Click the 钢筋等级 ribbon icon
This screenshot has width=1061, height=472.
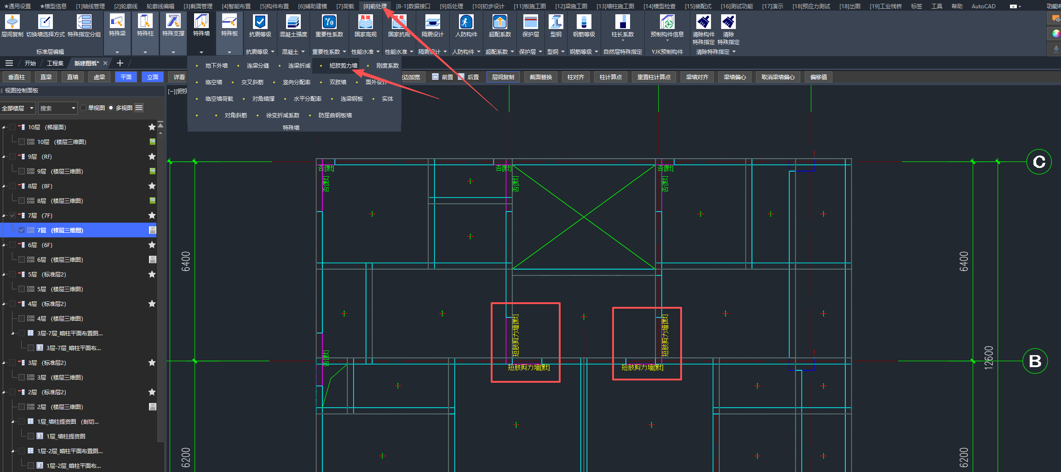[584, 22]
